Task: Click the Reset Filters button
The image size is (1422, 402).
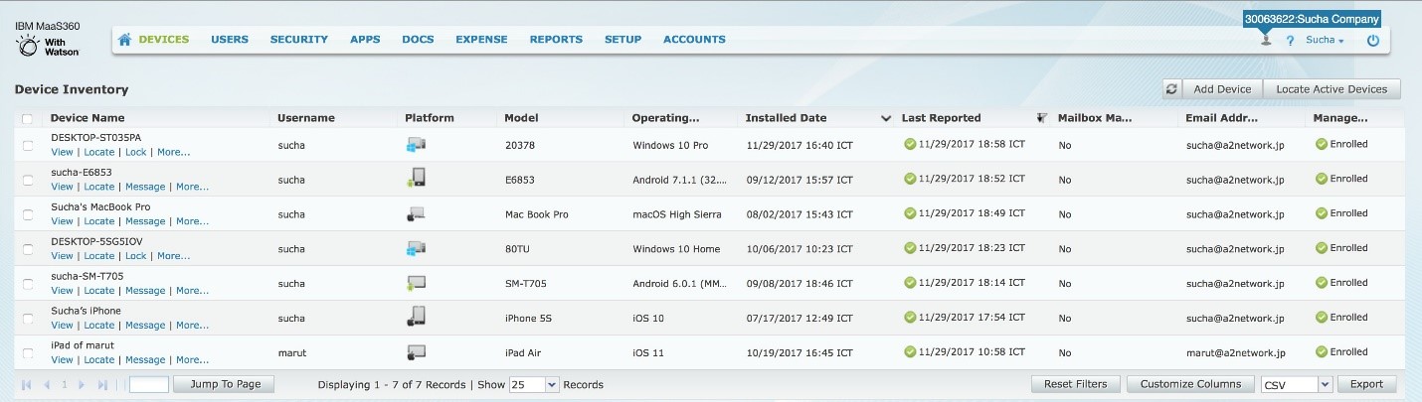Action: click(1076, 384)
